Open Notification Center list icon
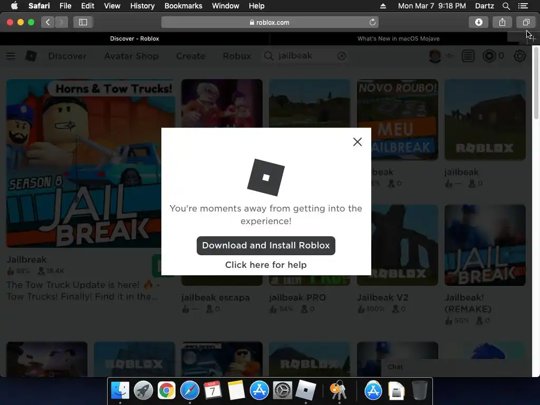The width and height of the screenshot is (540, 405). point(523,6)
